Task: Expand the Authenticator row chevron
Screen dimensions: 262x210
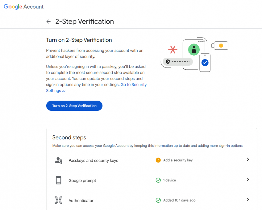Action: pos(248,200)
